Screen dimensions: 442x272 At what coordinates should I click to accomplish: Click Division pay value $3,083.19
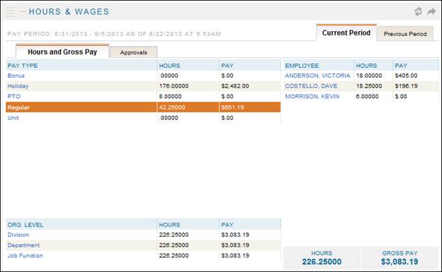235,235
